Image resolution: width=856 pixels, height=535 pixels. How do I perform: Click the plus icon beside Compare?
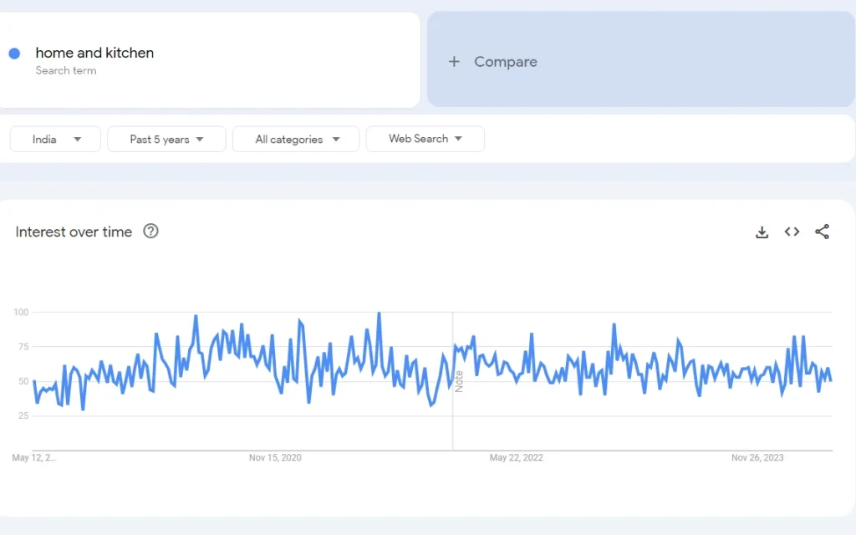454,62
